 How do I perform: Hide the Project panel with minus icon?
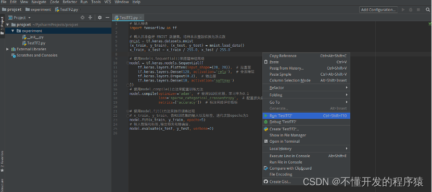(107, 18)
